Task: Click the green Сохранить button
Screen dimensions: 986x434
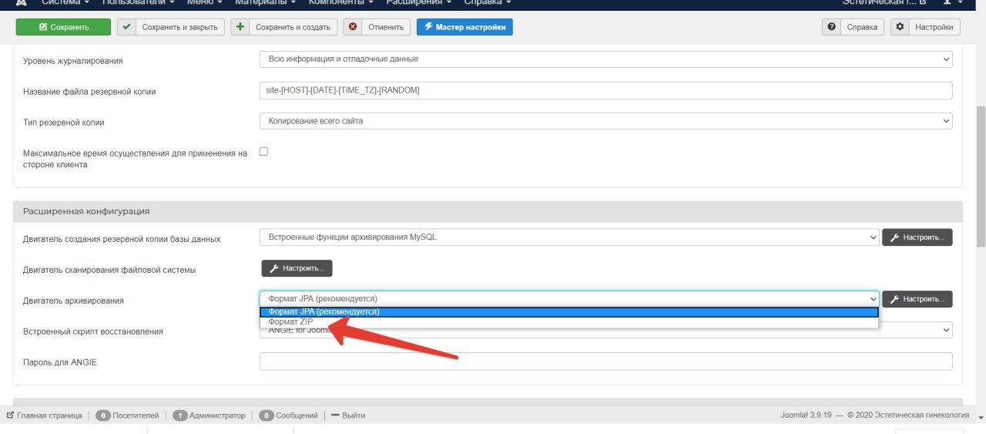Action: (x=63, y=27)
